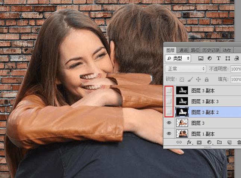
Task: Show the 图层 3 副本 3 layer visibility
Action: pos(169,101)
